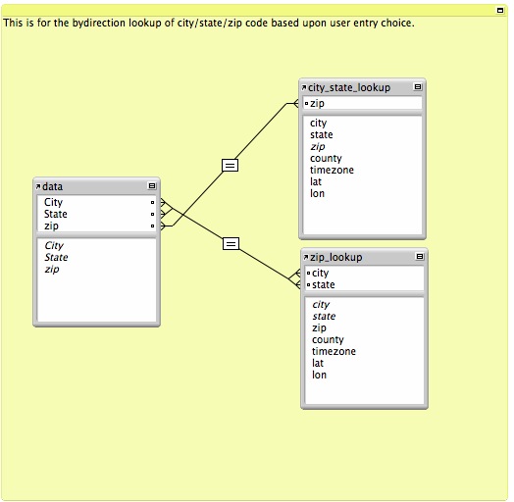The height and width of the screenshot is (502, 514).
Task: Select city match field in zip_lookup
Action: [365, 273]
